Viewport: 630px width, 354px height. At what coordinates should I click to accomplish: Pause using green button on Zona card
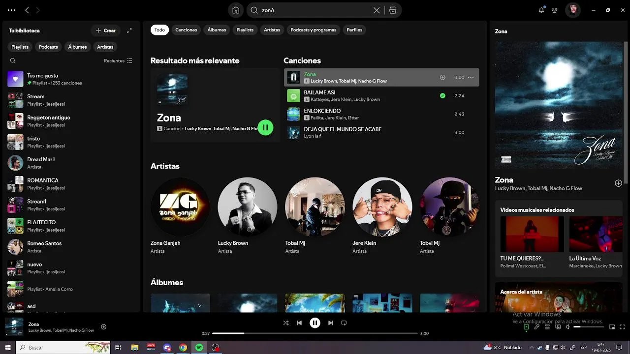pos(265,127)
